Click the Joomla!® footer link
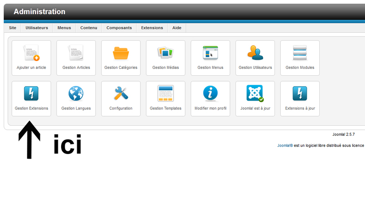 [x=285, y=146]
